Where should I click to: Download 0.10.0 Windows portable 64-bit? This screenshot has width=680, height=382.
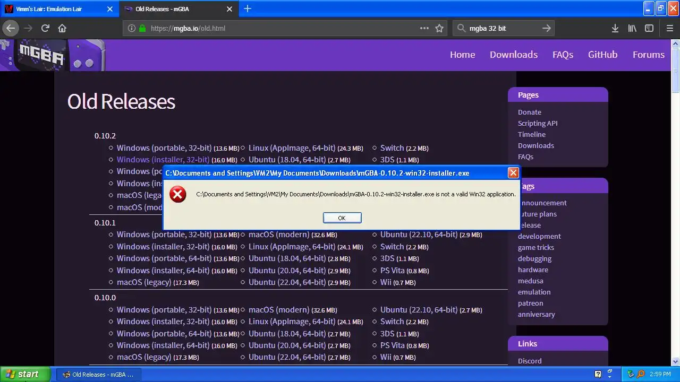pyautogui.click(x=164, y=334)
